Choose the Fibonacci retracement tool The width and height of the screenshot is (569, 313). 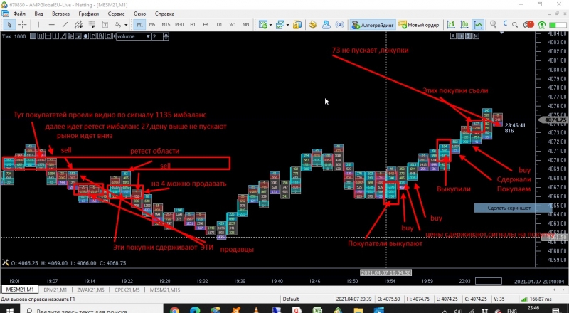pos(92,25)
